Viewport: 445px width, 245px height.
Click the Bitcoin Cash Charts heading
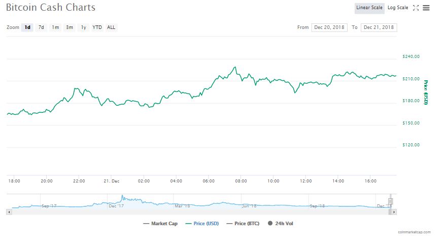(x=51, y=8)
